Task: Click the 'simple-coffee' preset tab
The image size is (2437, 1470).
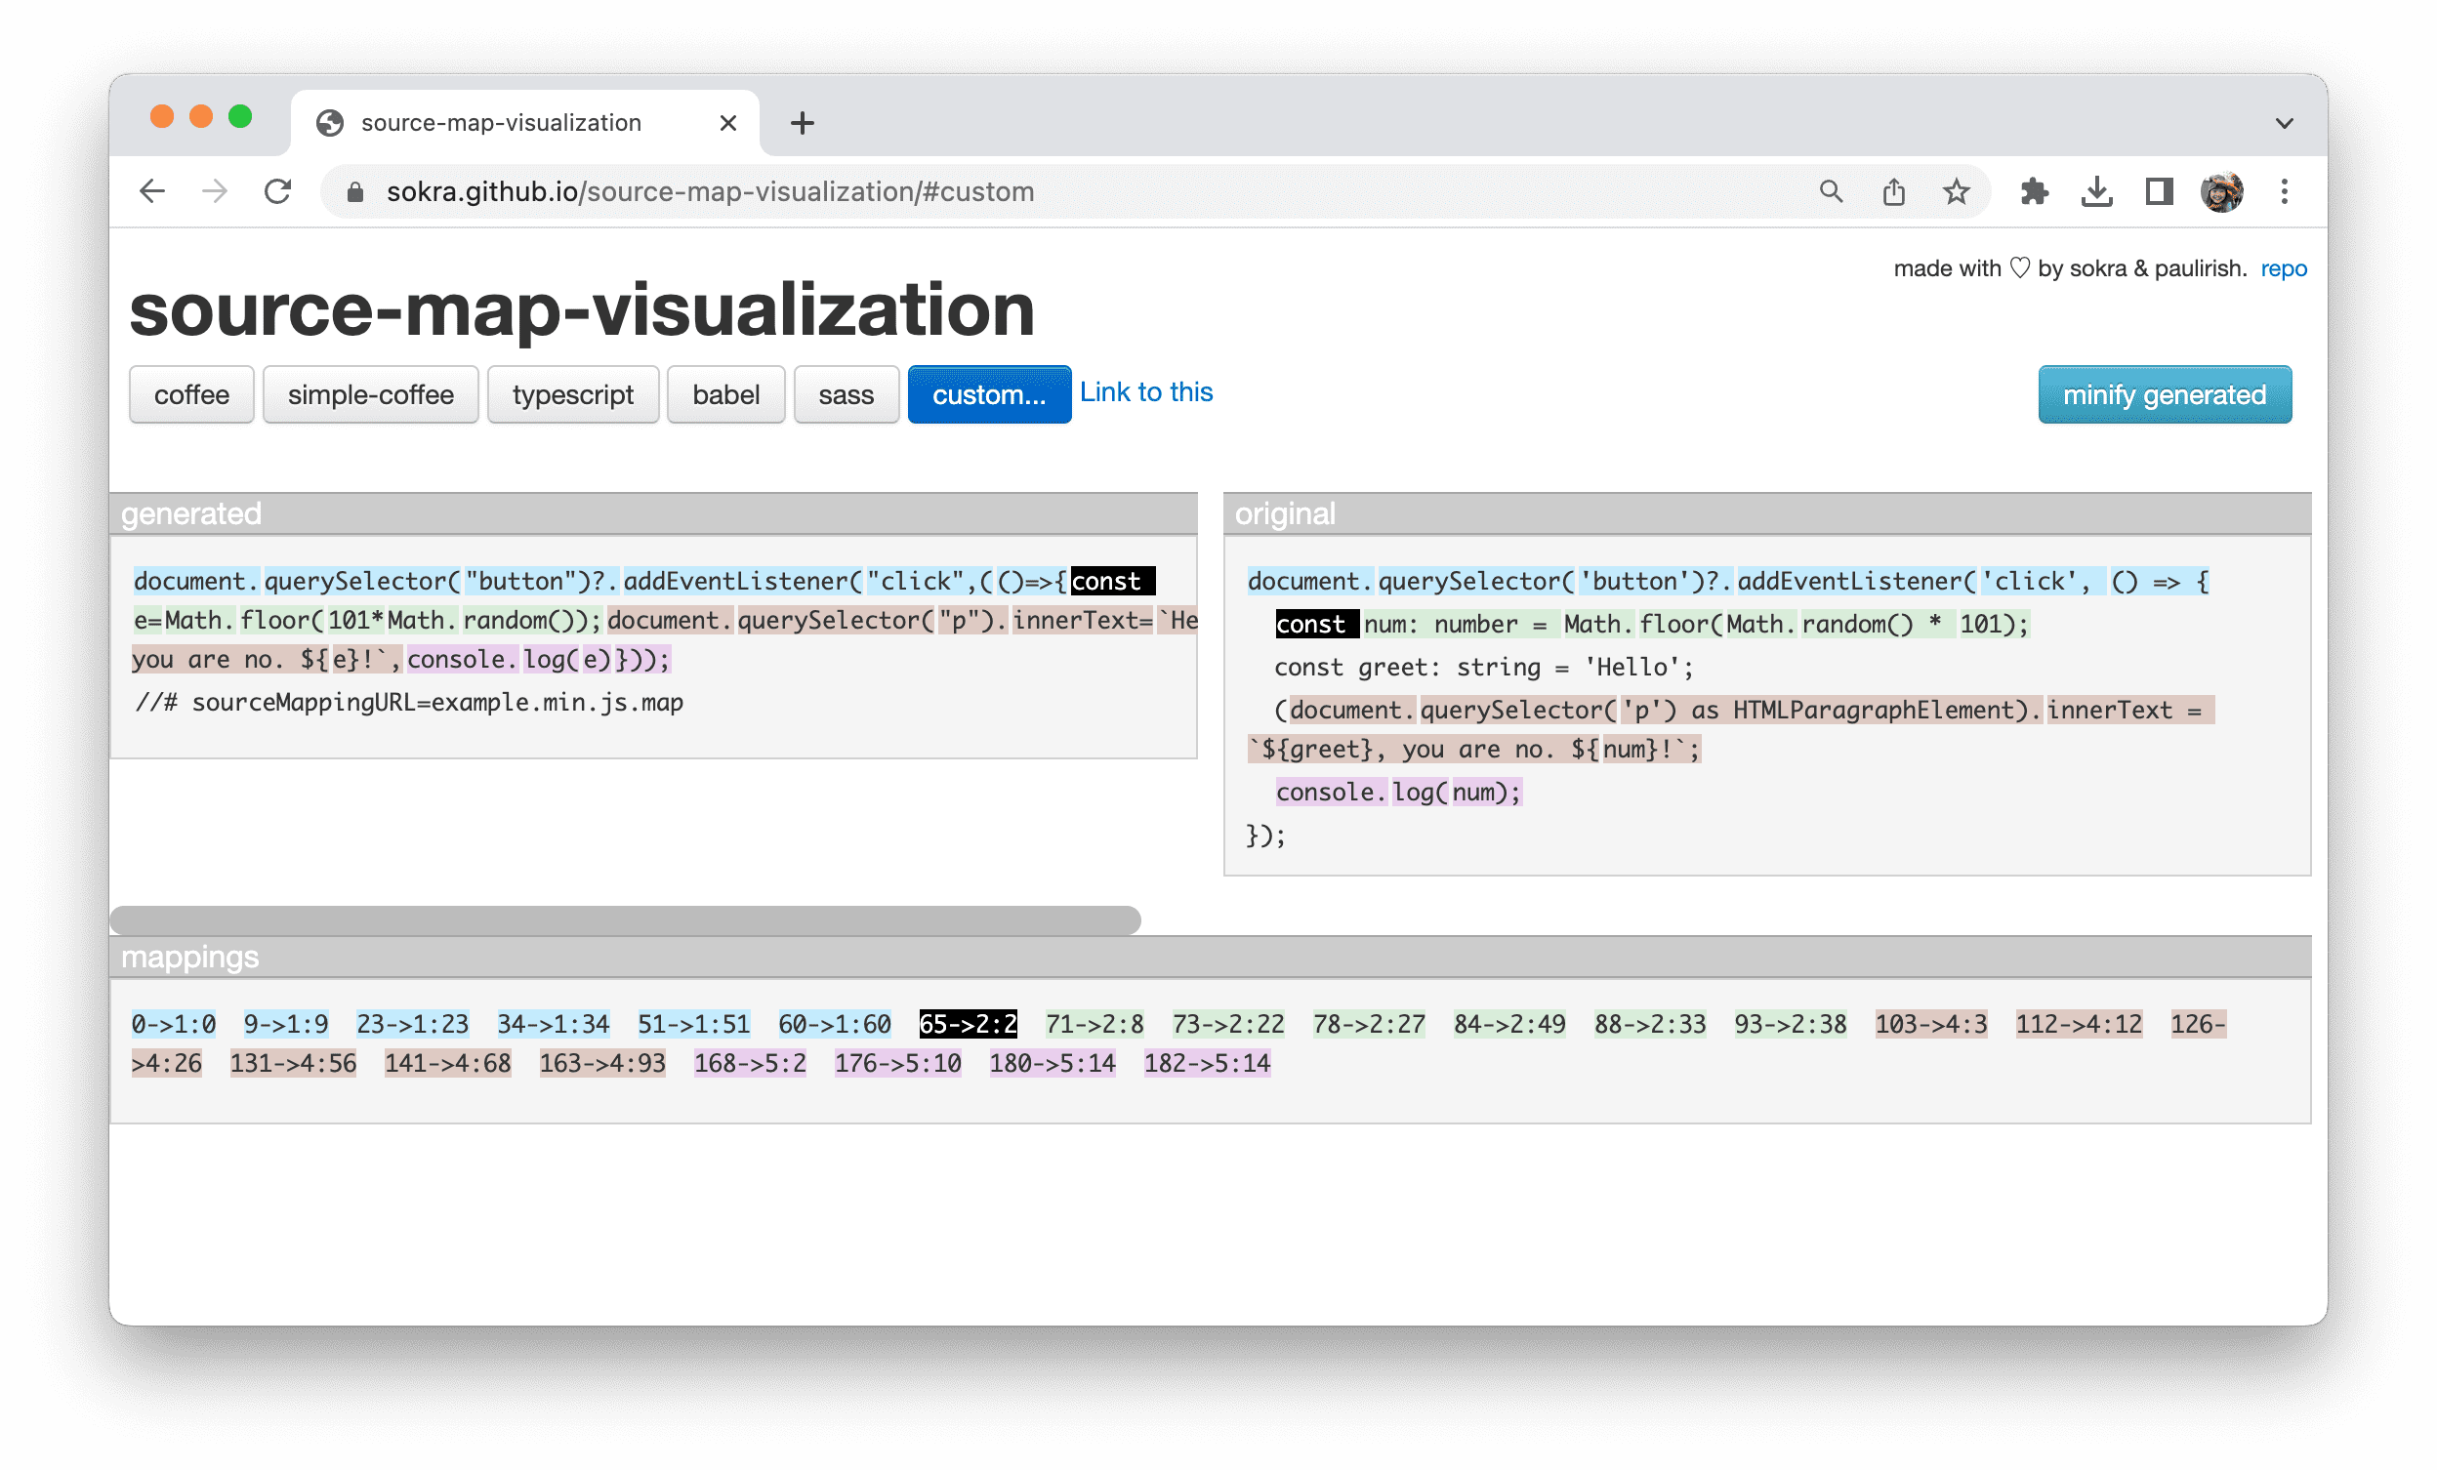Action: [371, 395]
